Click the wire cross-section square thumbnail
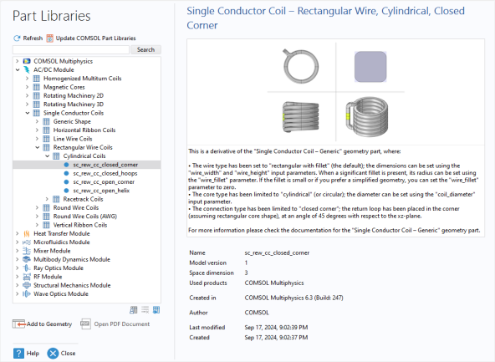 click(x=370, y=67)
